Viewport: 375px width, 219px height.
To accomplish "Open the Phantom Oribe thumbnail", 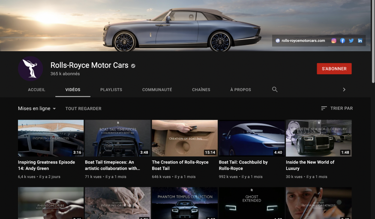I will point(51,203).
